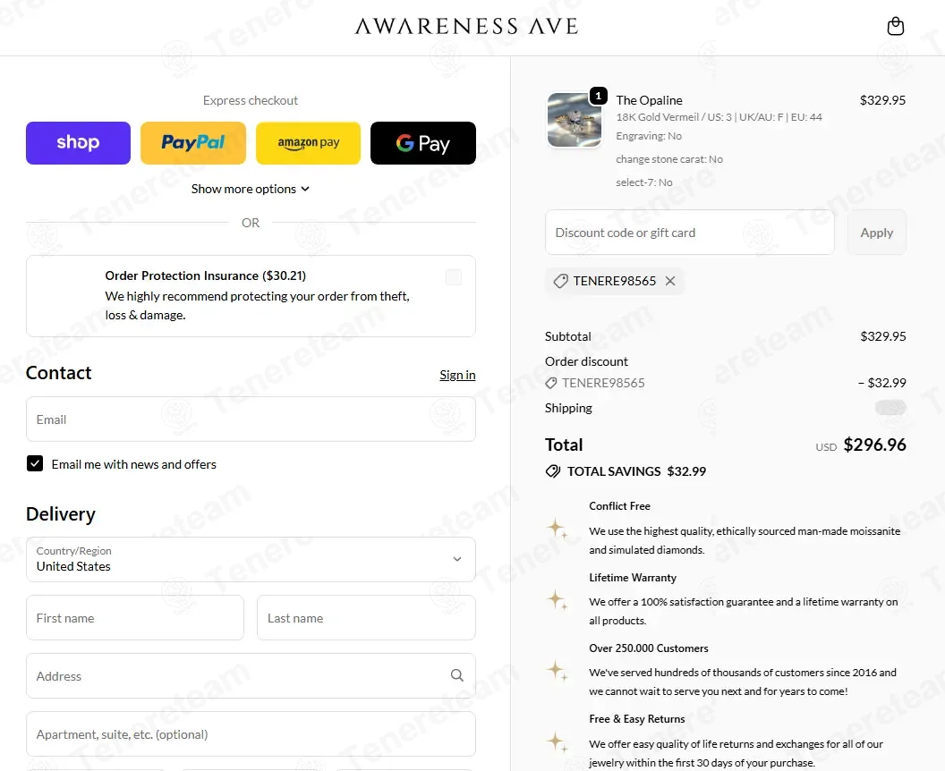Screen dimensions: 945x771
Task: Click the Free & Easy Returns sparkle icon
Action: tap(557, 741)
